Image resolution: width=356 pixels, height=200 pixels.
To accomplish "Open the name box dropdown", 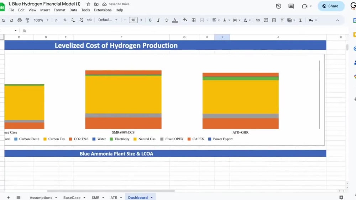I will [15, 30].
